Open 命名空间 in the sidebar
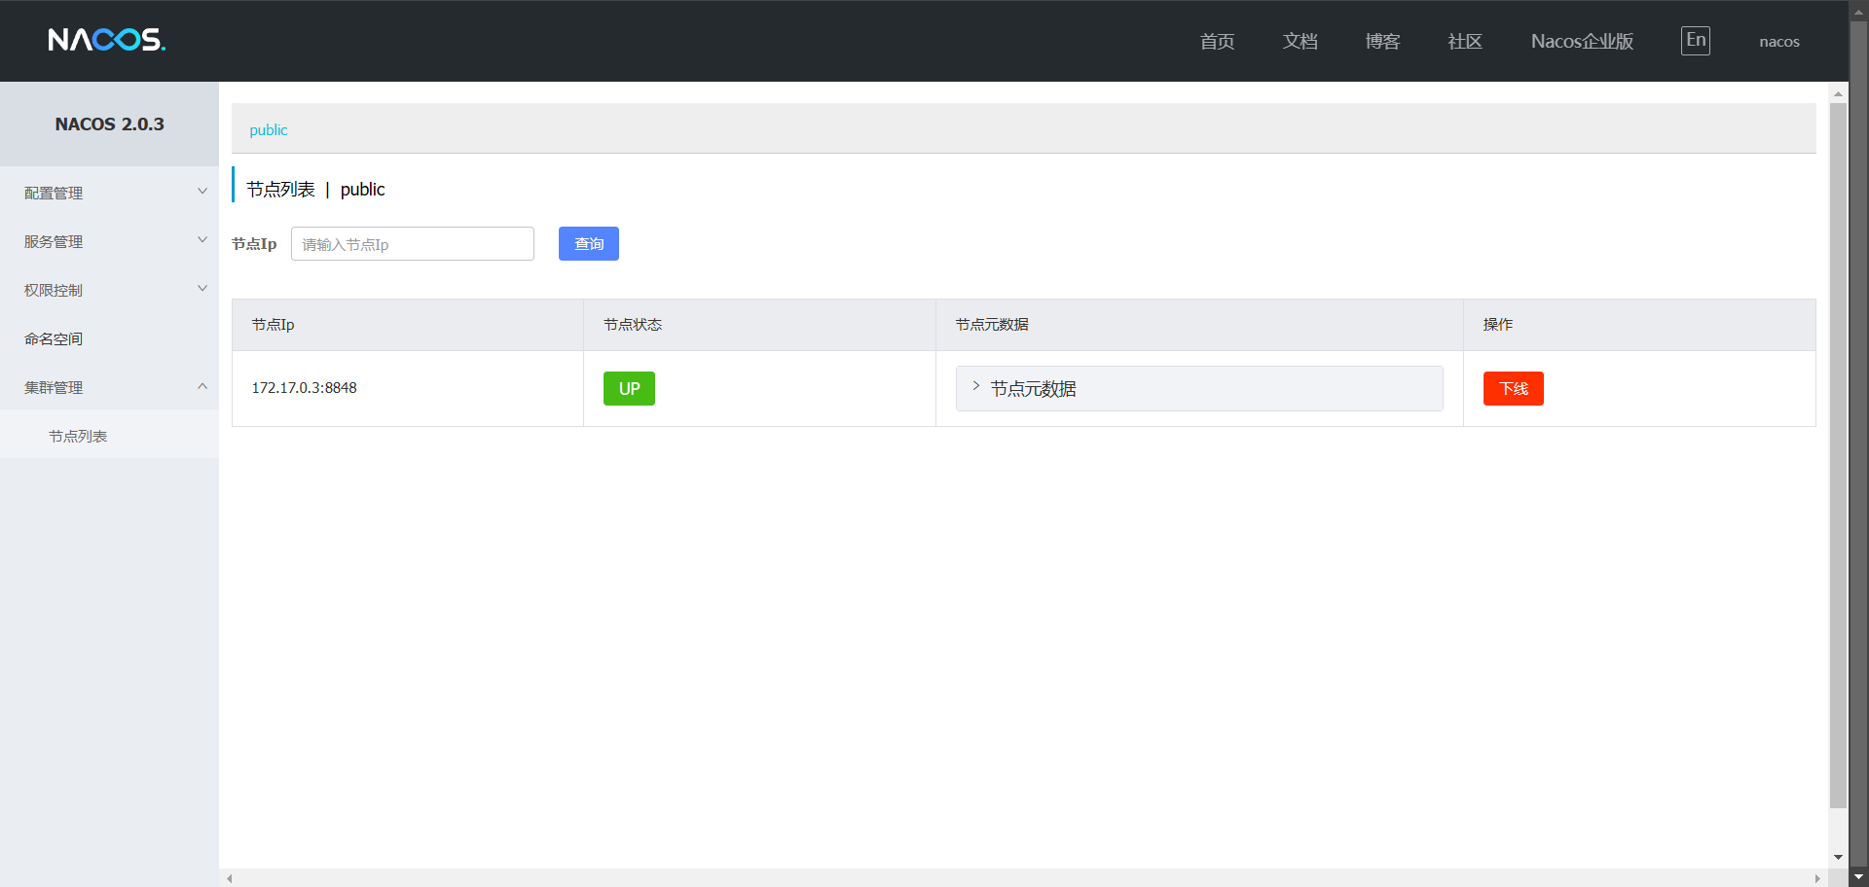The image size is (1869, 887). (109, 338)
